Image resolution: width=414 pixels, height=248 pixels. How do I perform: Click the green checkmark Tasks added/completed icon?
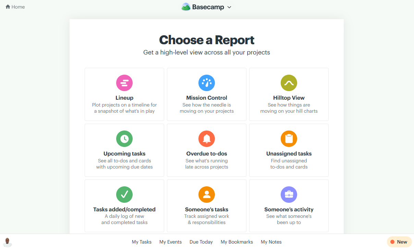coord(124,195)
